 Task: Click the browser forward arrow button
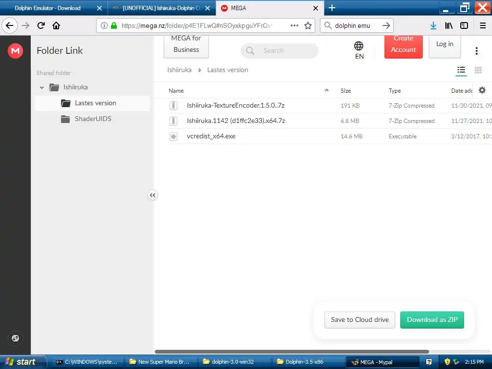pos(25,25)
